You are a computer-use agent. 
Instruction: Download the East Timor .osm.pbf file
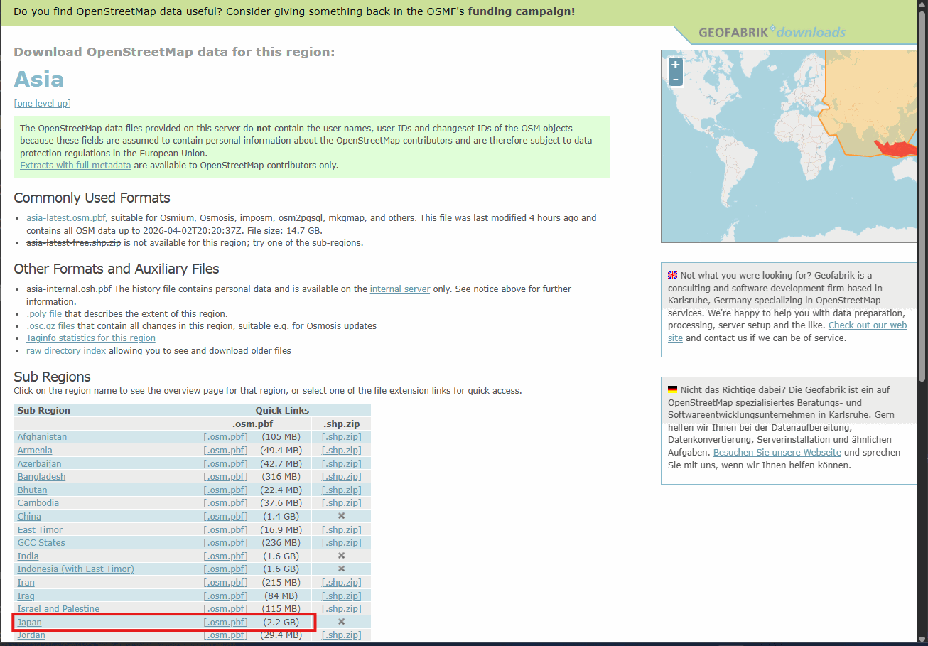tap(225, 530)
